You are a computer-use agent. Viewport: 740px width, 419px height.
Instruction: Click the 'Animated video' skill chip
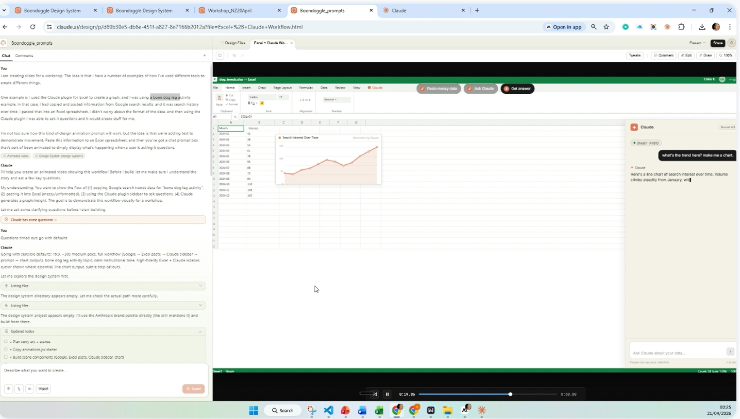point(15,156)
